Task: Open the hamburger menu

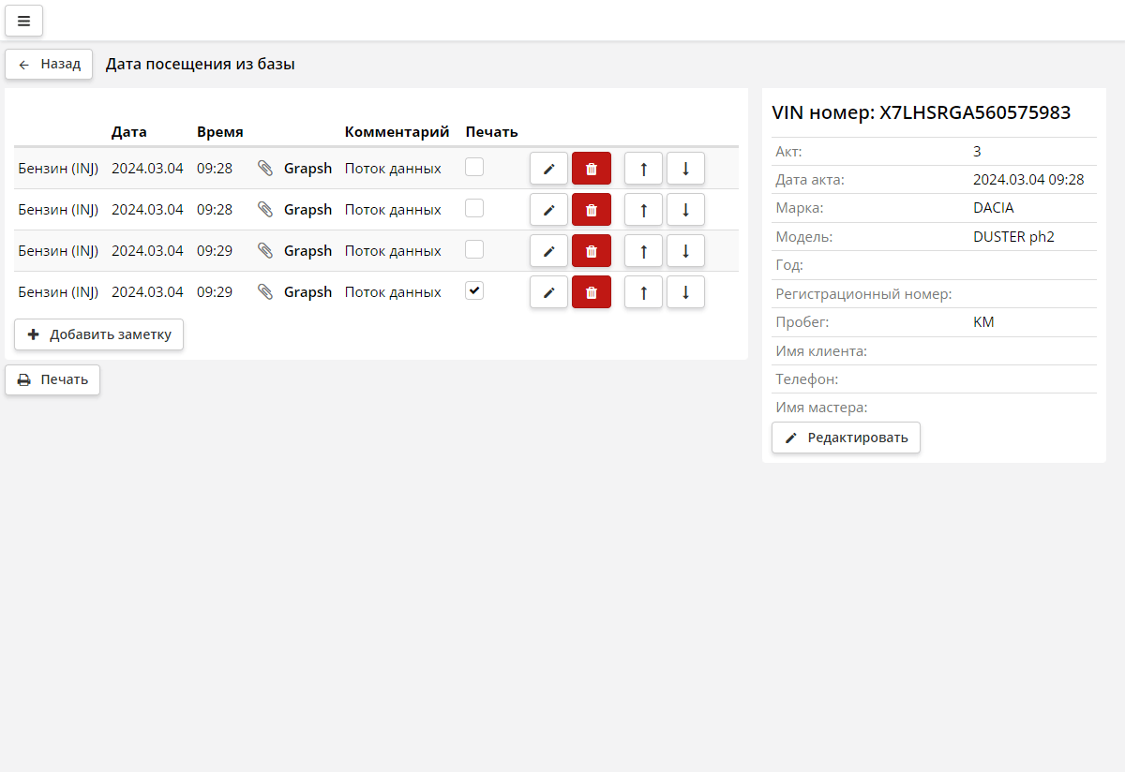Action: click(23, 21)
